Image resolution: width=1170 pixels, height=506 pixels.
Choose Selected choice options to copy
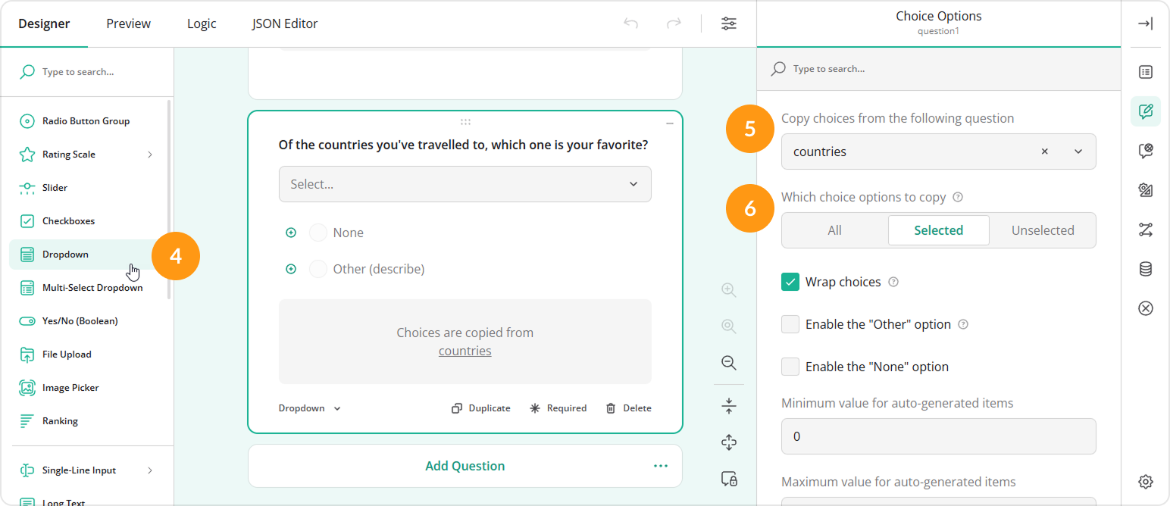[x=938, y=230]
